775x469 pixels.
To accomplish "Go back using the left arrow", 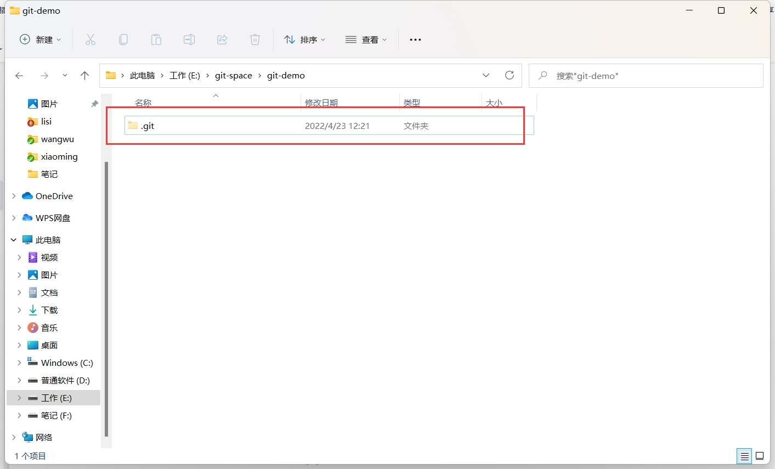I will click(19, 76).
